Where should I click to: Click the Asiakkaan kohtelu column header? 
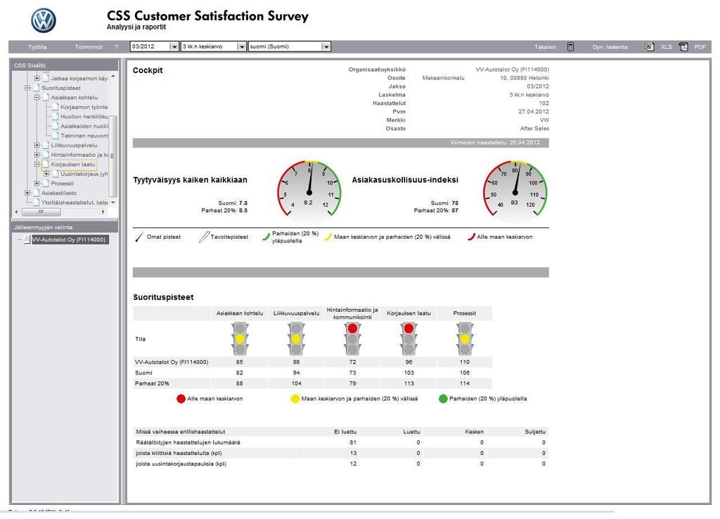[240, 313]
